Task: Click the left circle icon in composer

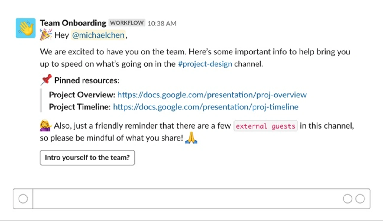Action: [x=23, y=199]
